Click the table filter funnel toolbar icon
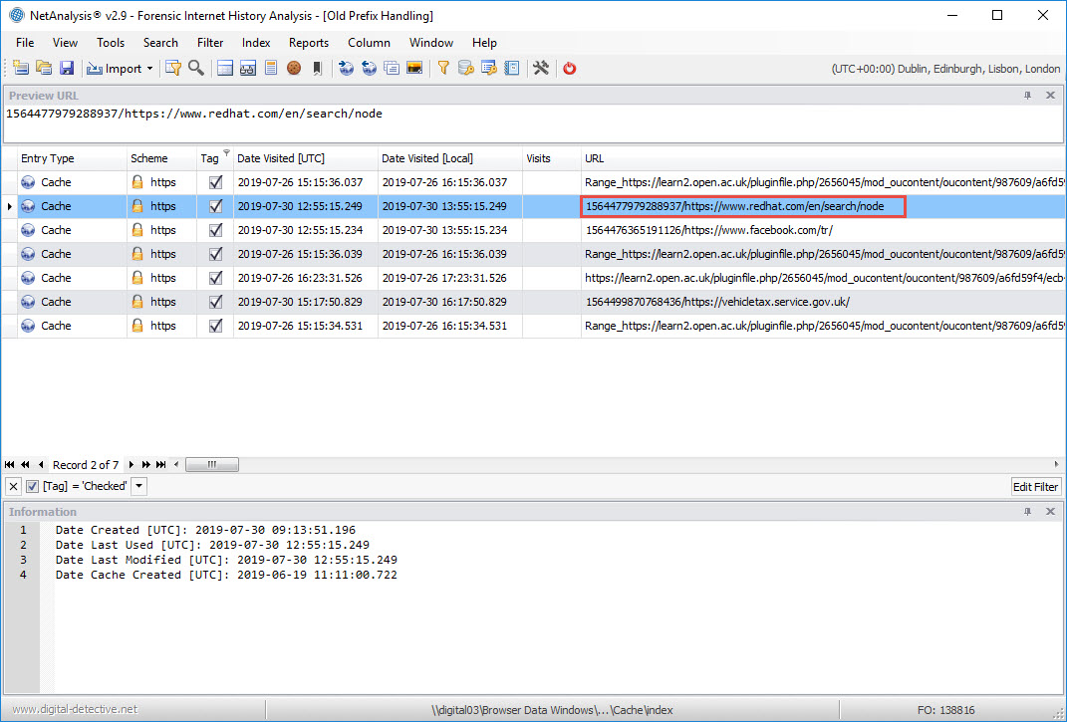Viewport: 1067px width, 722px height. [x=173, y=68]
